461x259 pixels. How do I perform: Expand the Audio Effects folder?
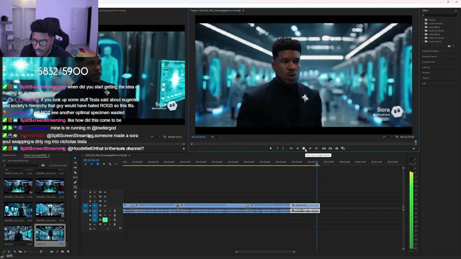pos(423,27)
